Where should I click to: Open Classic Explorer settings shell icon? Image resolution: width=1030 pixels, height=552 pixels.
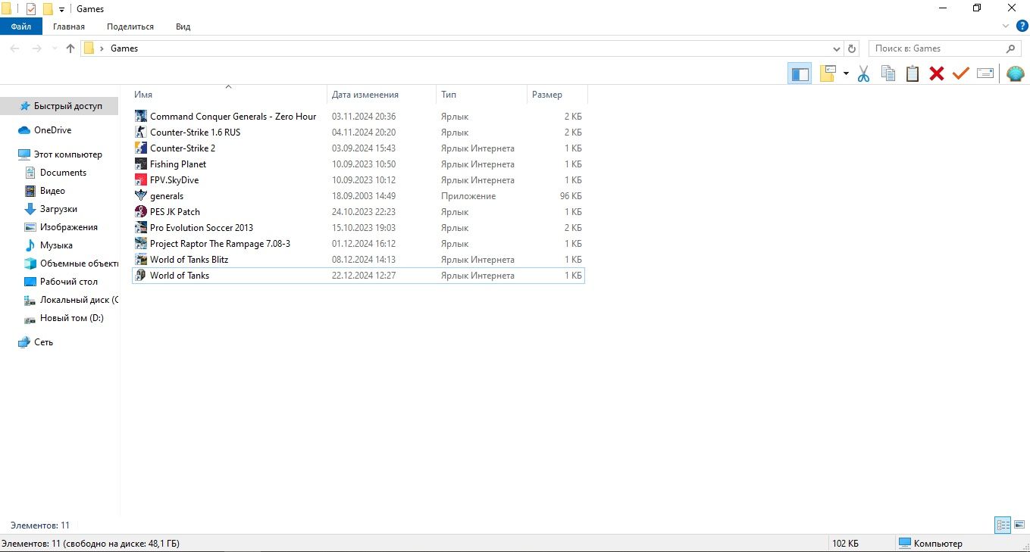point(1015,73)
